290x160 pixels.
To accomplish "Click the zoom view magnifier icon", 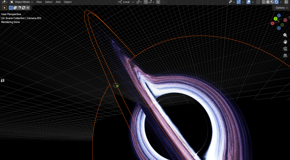I will coord(285,35).
